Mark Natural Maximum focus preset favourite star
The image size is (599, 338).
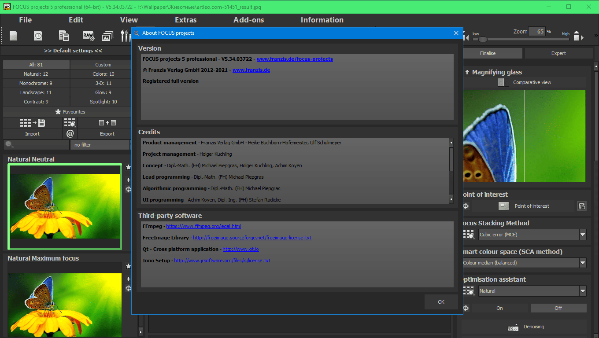point(129,266)
